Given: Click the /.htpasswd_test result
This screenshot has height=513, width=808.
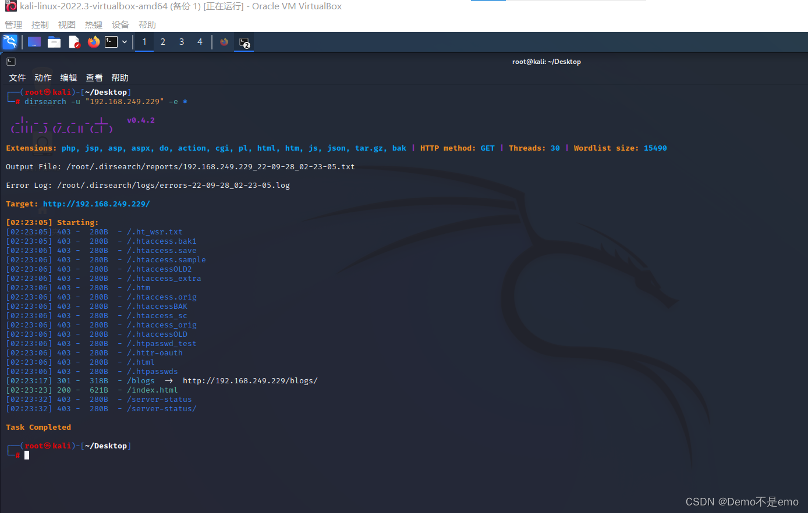Looking at the screenshot, I should [x=162, y=344].
